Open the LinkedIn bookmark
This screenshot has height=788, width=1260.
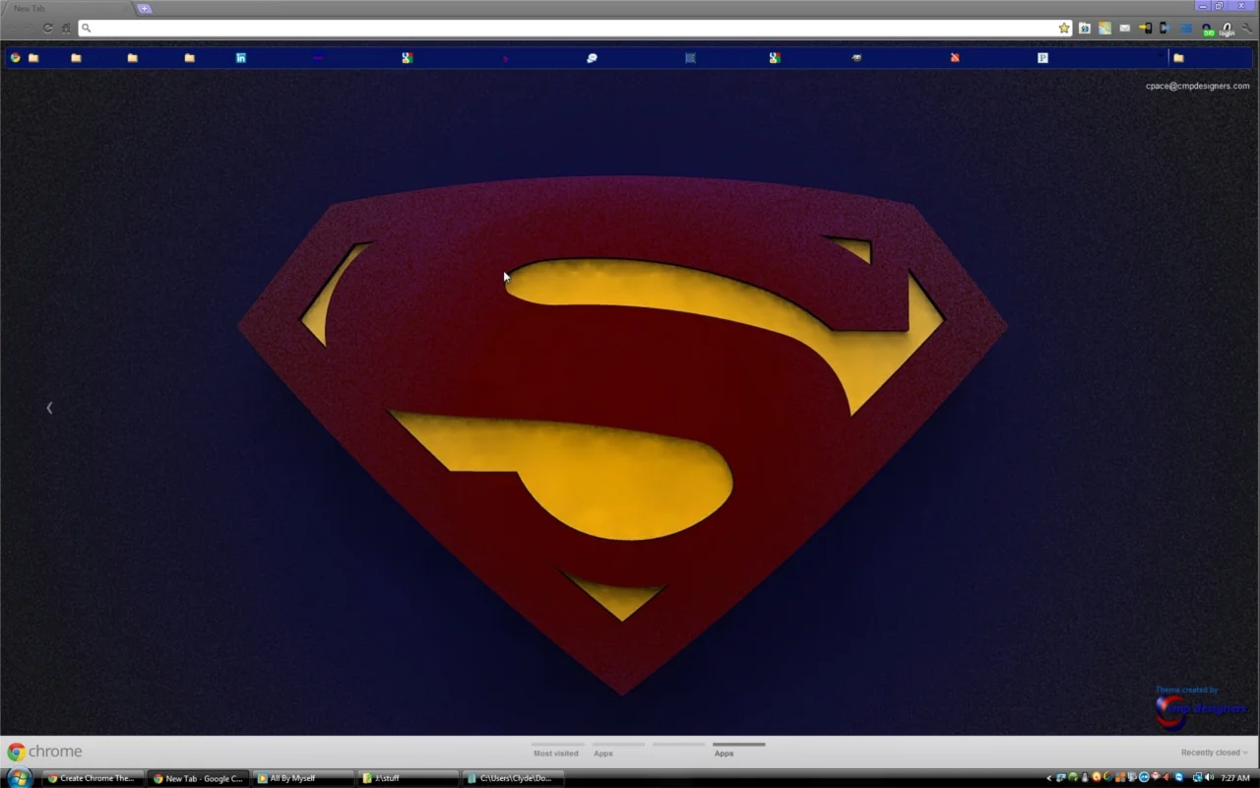click(x=241, y=58)
